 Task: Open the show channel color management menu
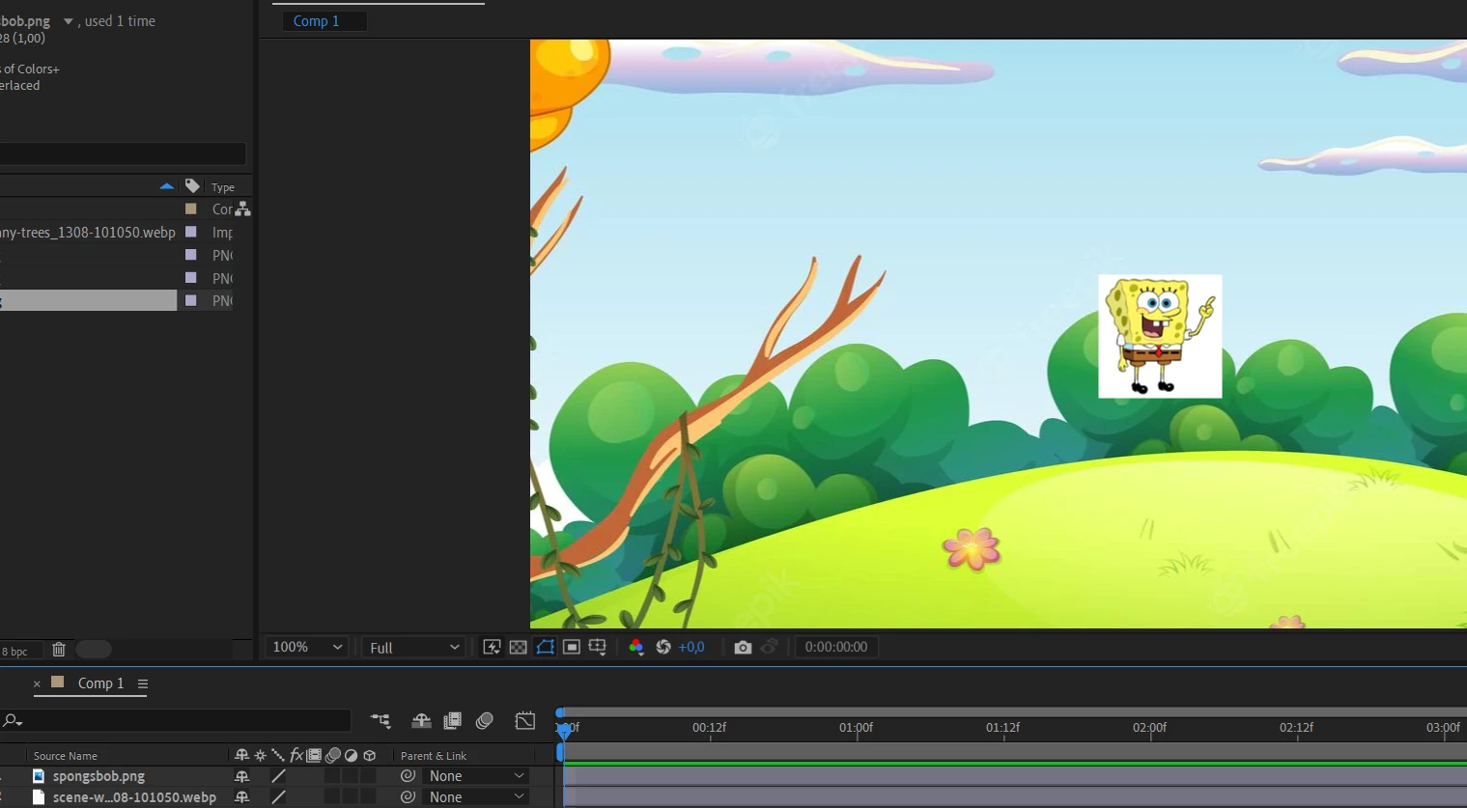pos(635,647)
